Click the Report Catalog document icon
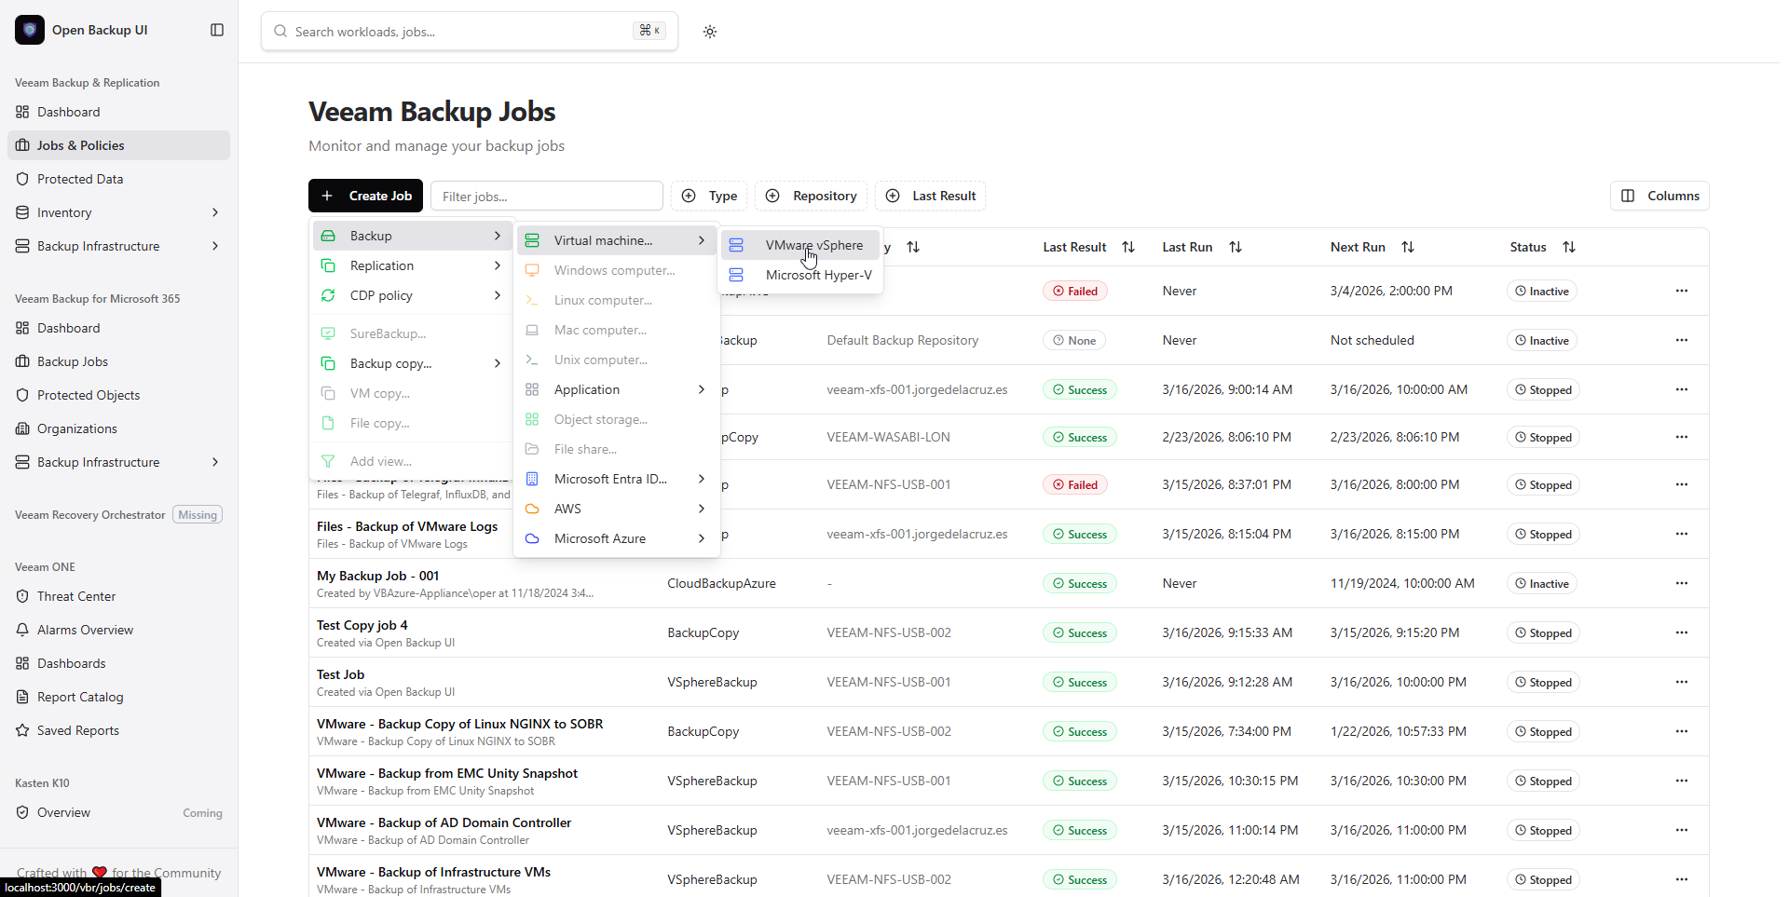 (x=22, y=697)
